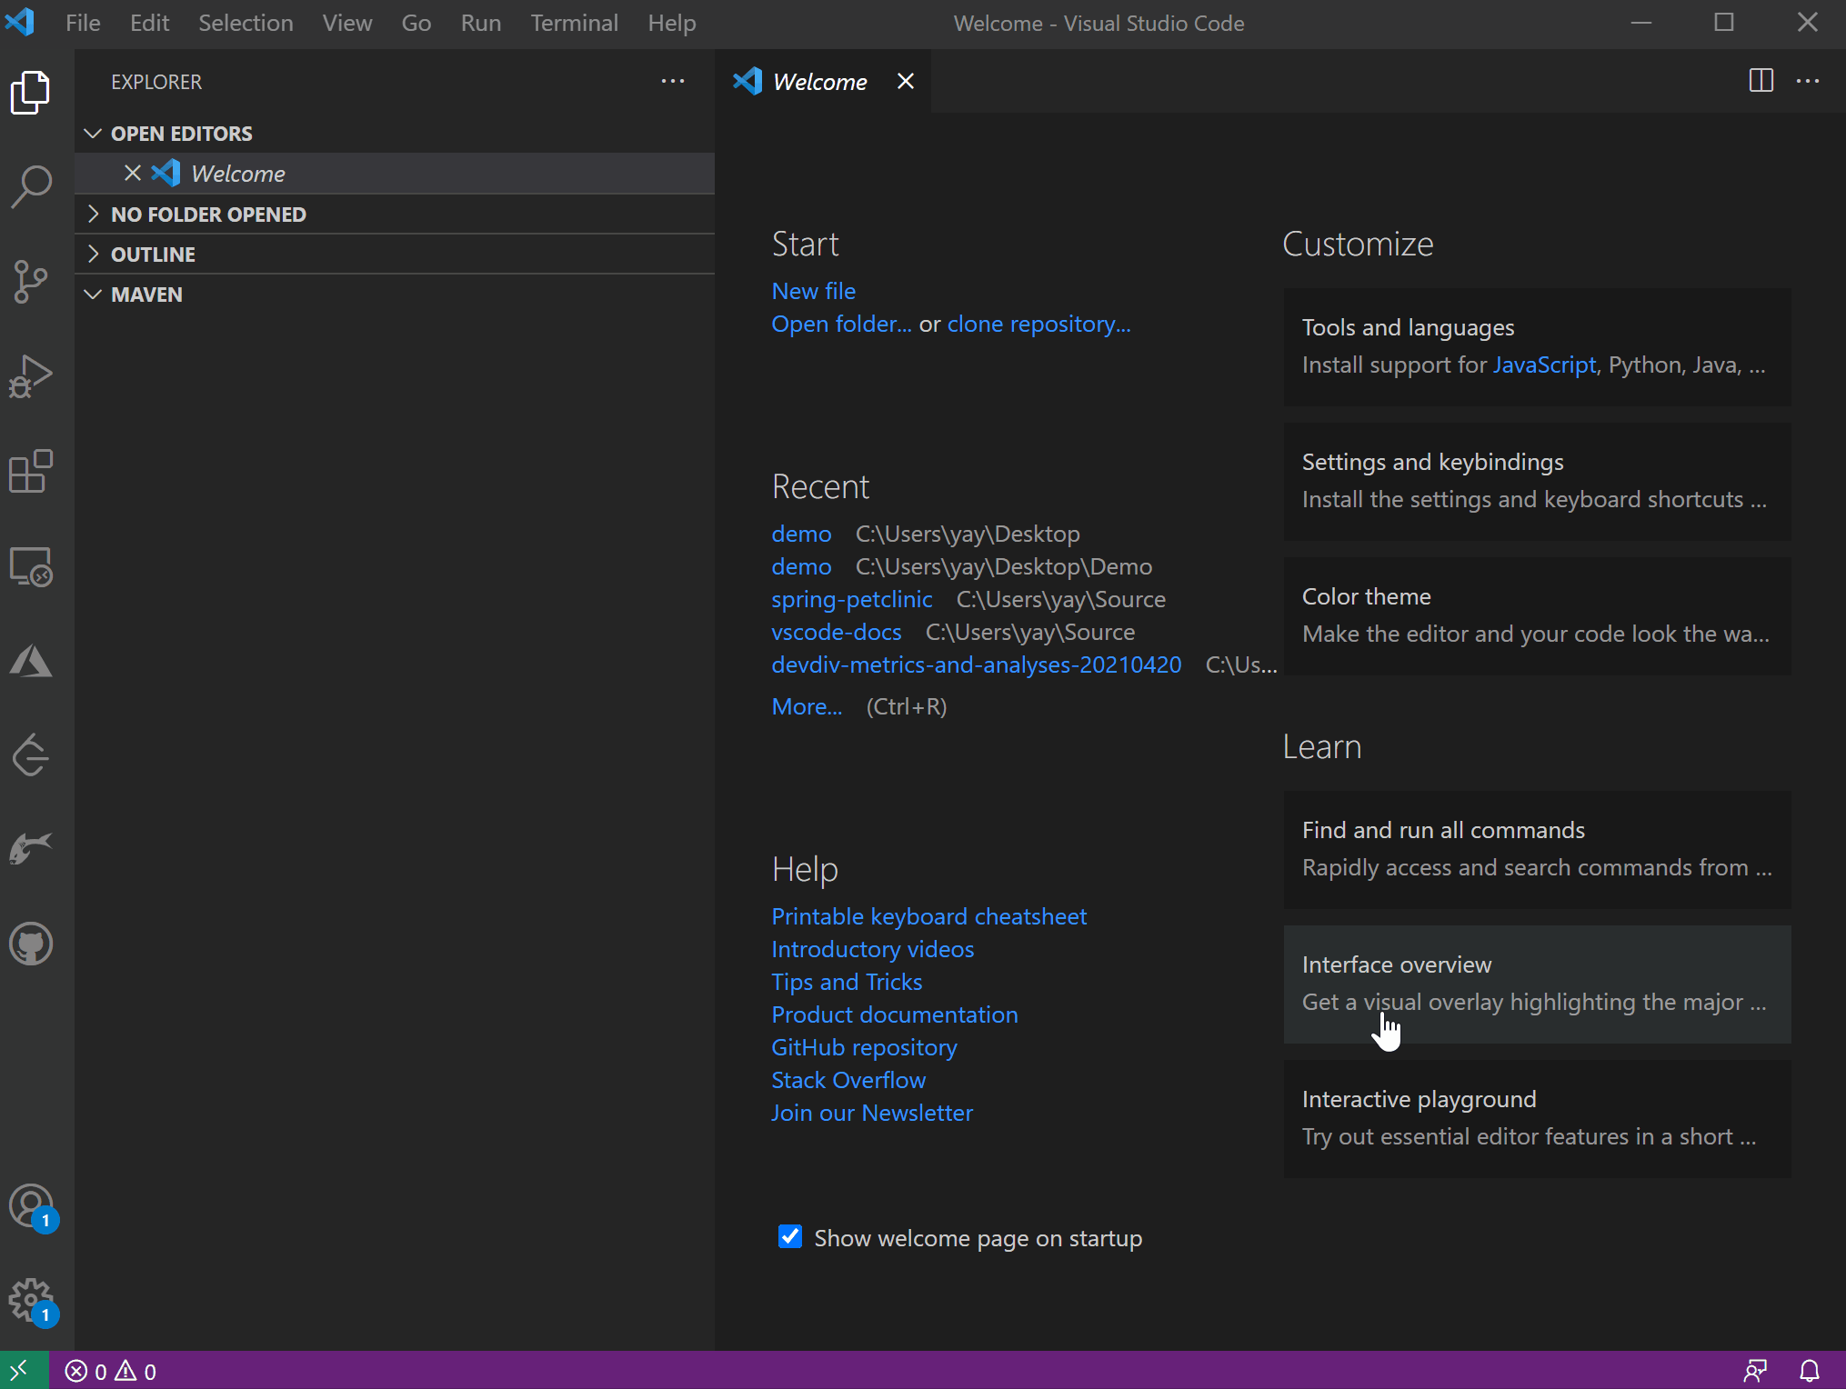The image size is (1846, 1389).
Task: Click the Welcome tab
Action: click(820, 80)
